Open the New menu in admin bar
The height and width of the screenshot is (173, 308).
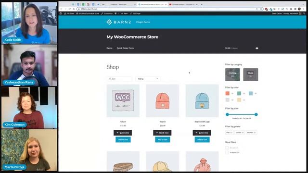point(124,13)
